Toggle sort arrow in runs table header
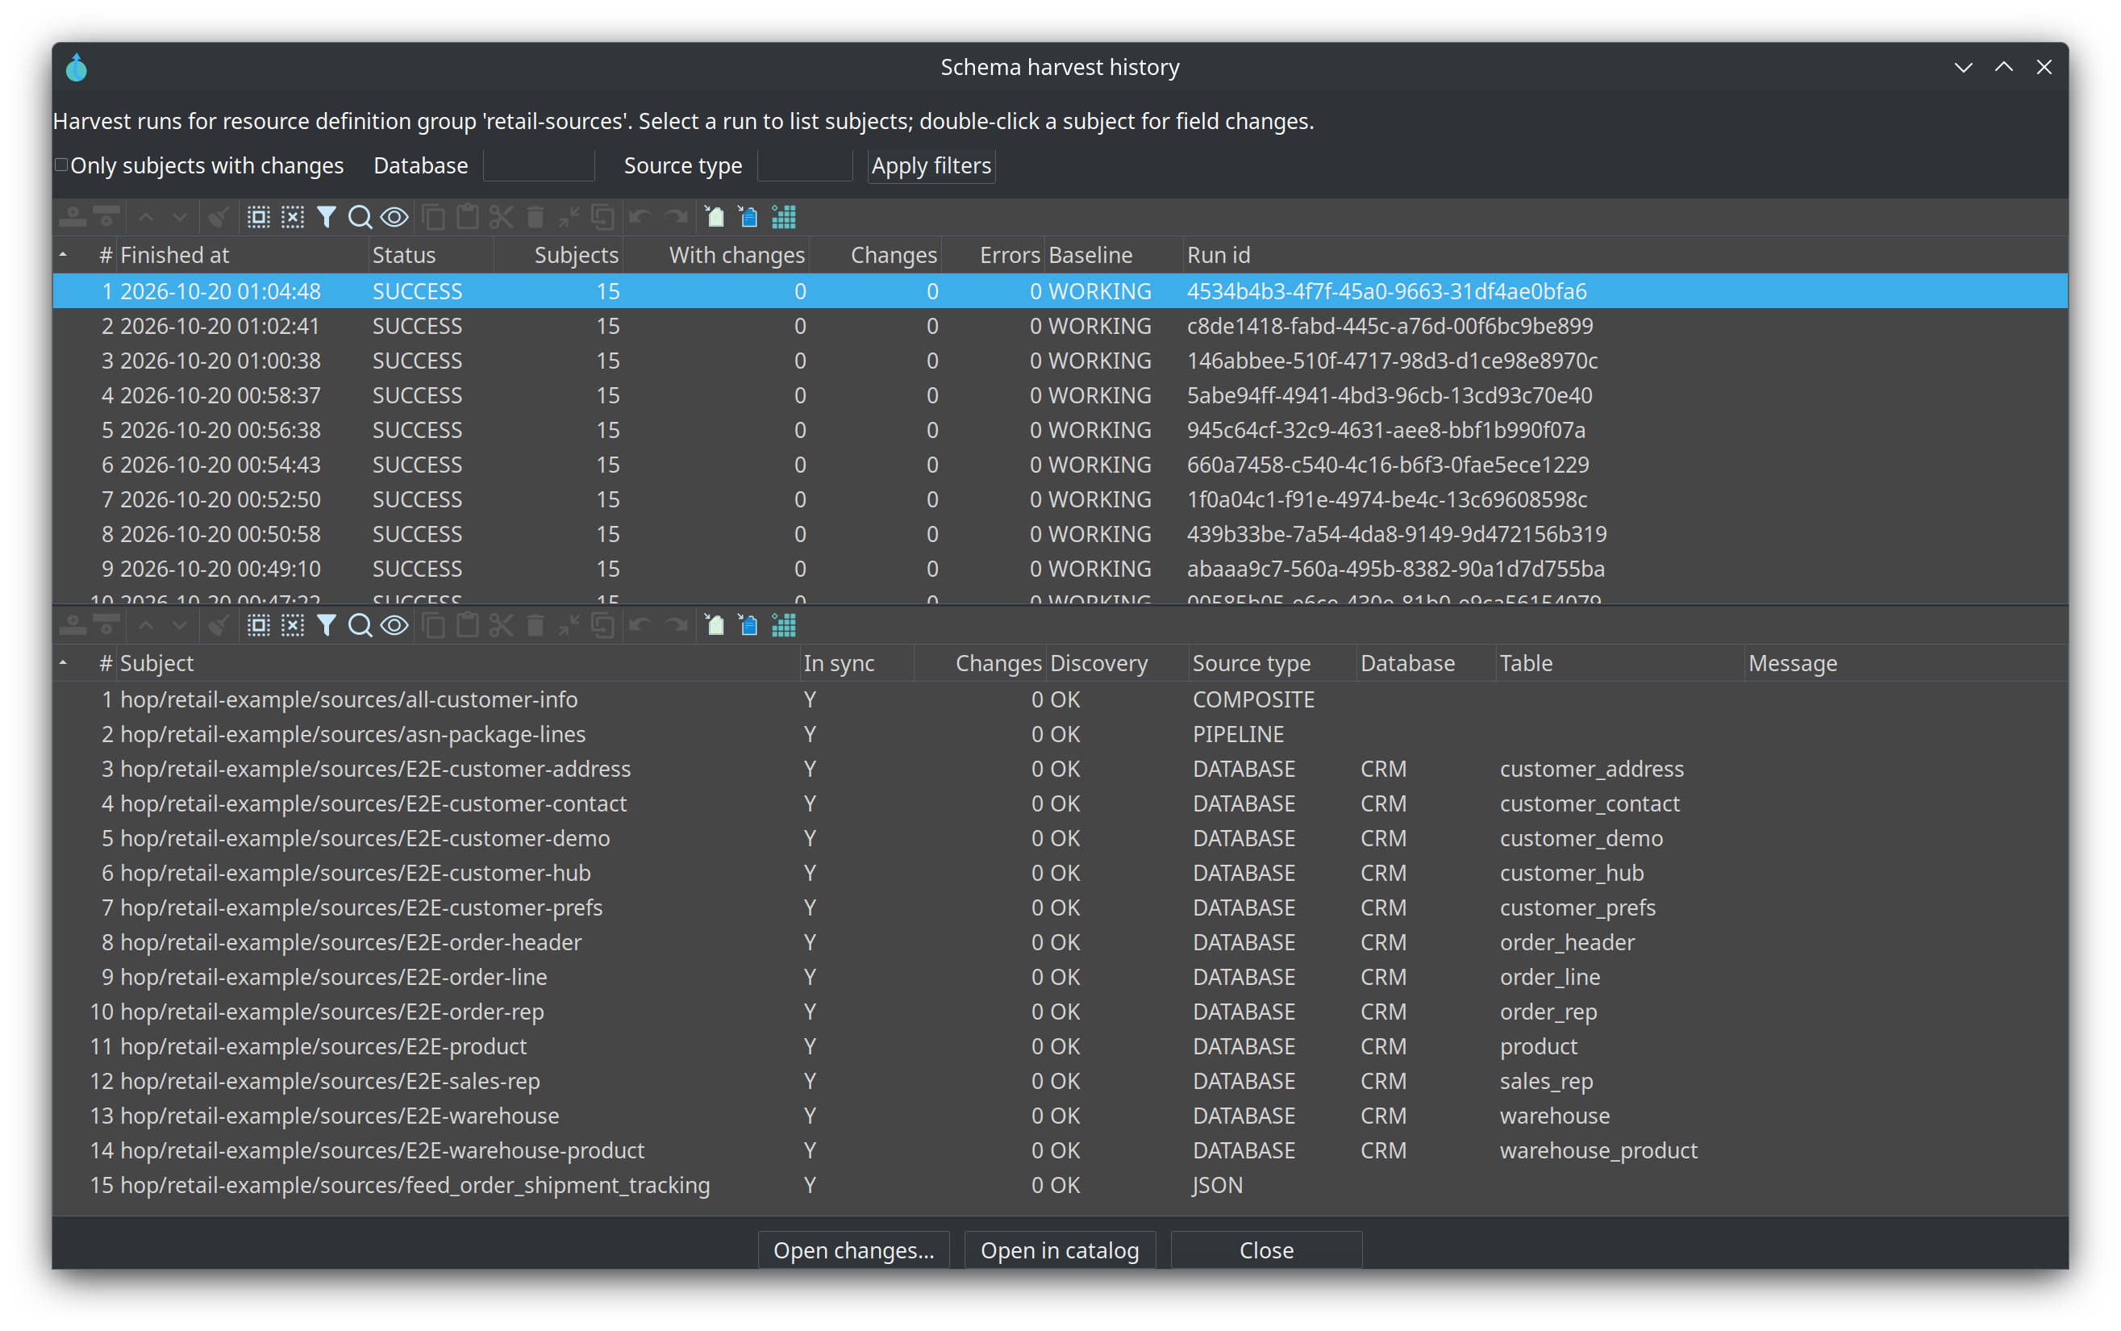This screenshot has height=1331, width=2121. click(x=64, y=255)
